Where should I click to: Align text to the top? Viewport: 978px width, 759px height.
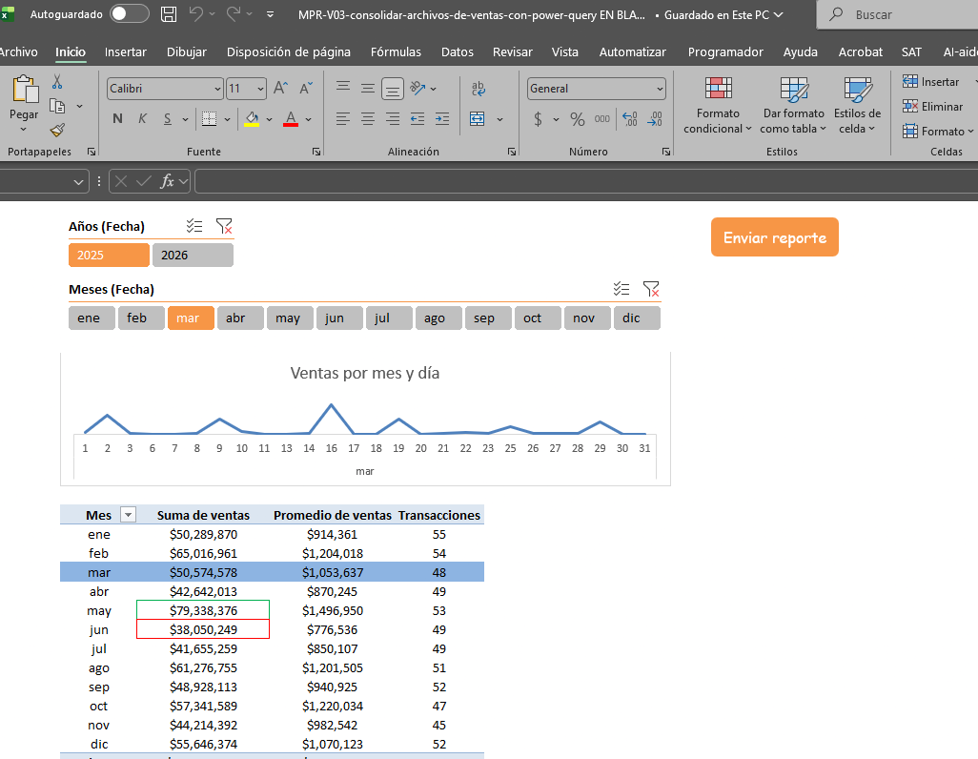343,88
